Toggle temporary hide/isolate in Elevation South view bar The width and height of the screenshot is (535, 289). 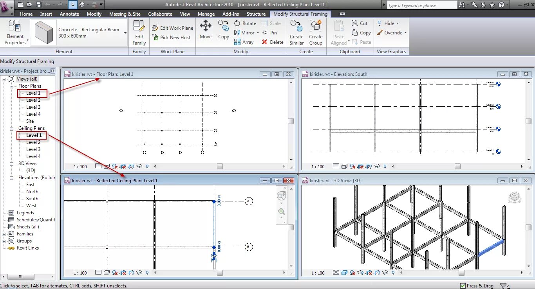(377, 166)
